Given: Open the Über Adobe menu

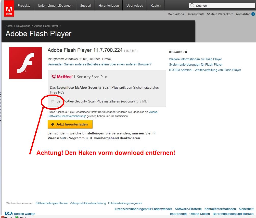Looking at the screenshot, I should click(135, 5).
